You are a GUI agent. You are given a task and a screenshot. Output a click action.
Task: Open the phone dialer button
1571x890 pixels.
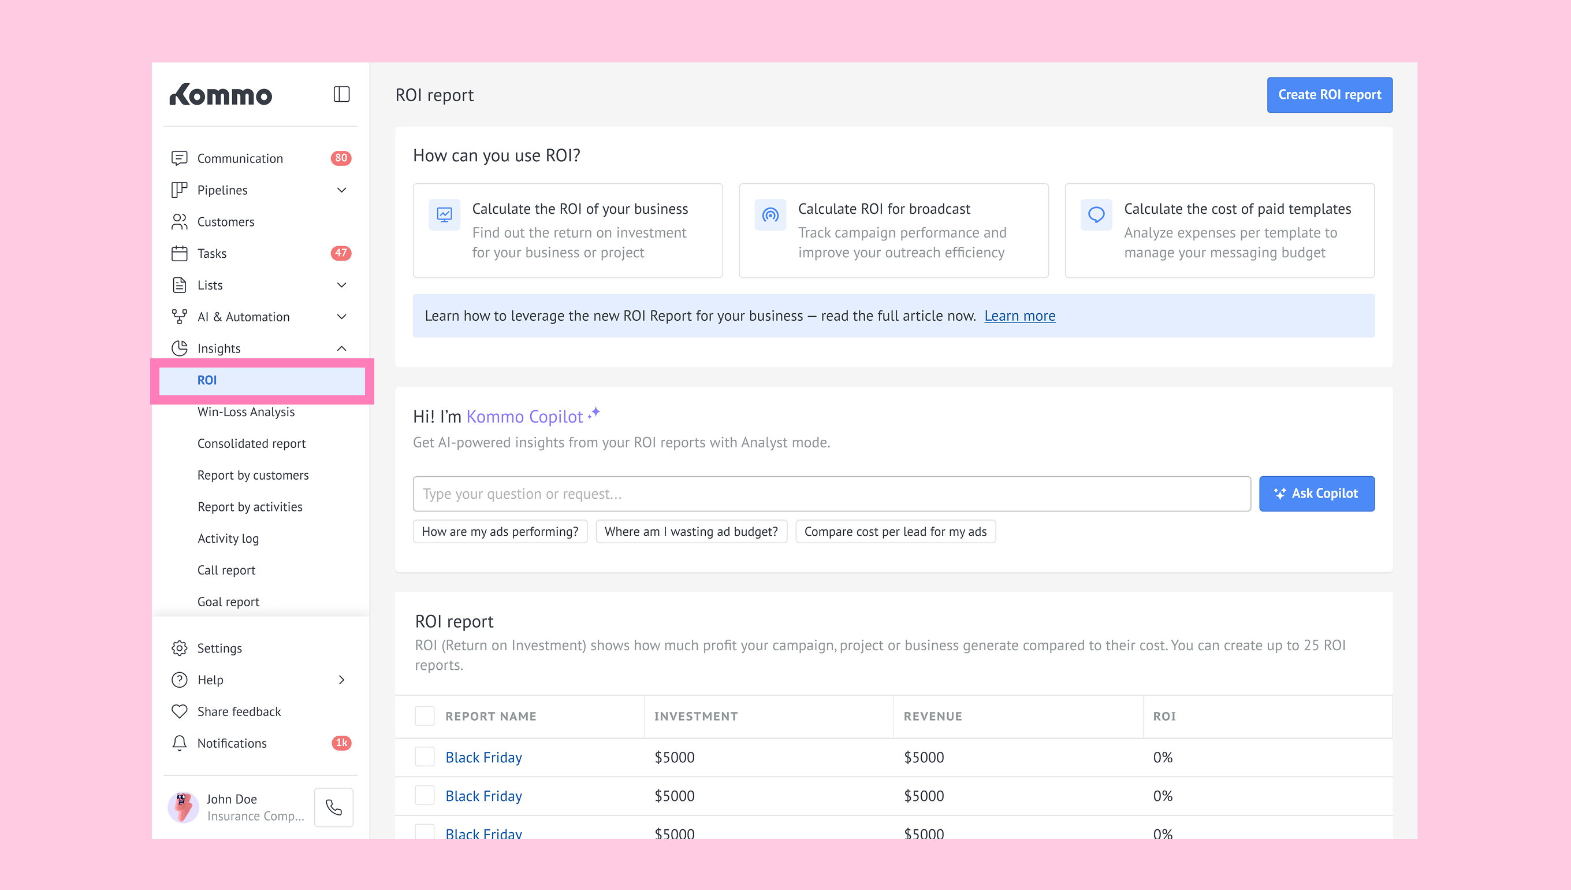333,807
